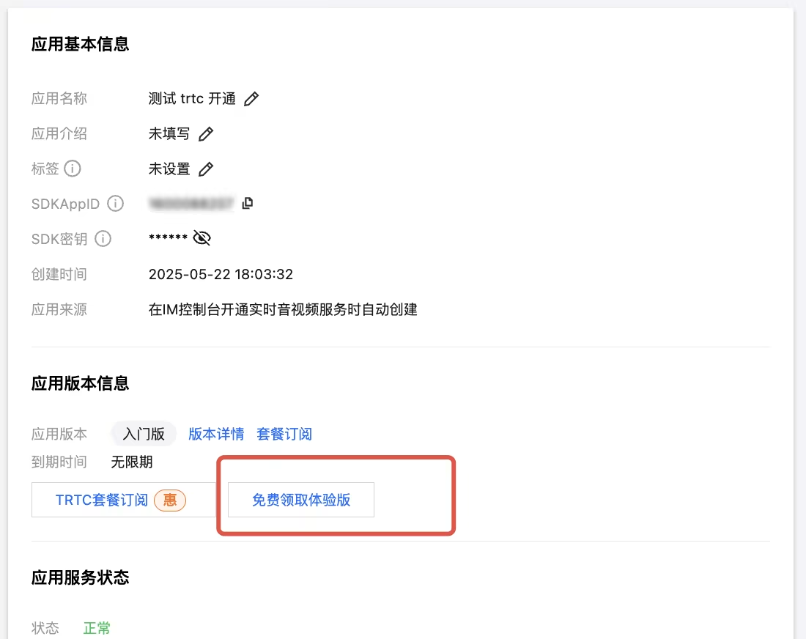Edit the 应用名称 with the pencil icon
Viewport: 806px width, 639px height.
tap(251, 99)
